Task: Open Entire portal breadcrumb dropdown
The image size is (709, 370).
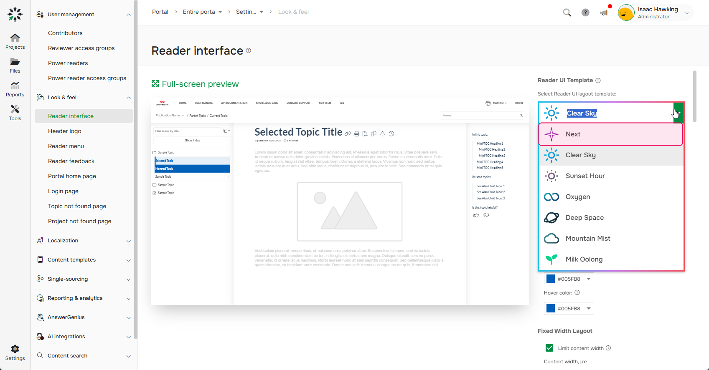Action: [x=220, y=12]
